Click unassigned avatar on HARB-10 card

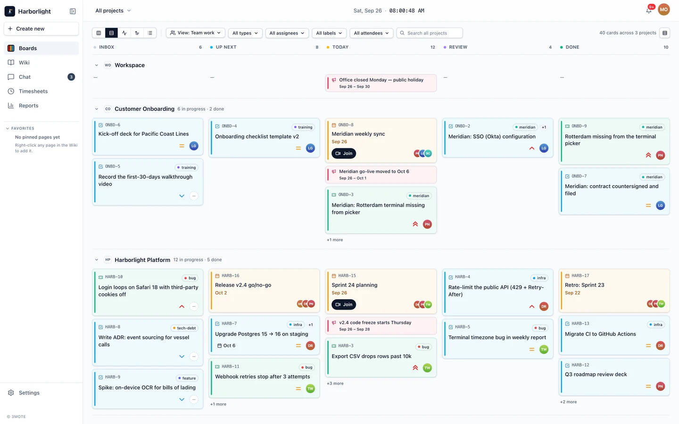tap(194, 306)
